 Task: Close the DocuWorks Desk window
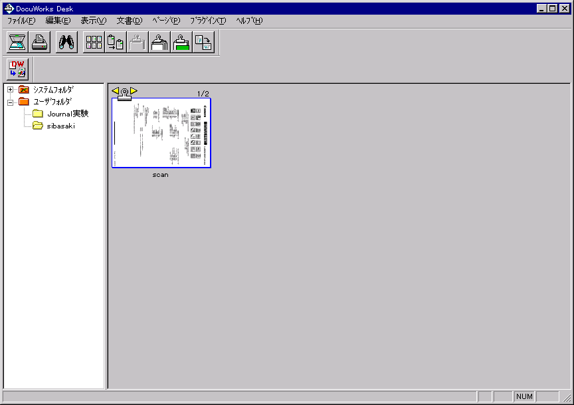click(x=565, y=9)
